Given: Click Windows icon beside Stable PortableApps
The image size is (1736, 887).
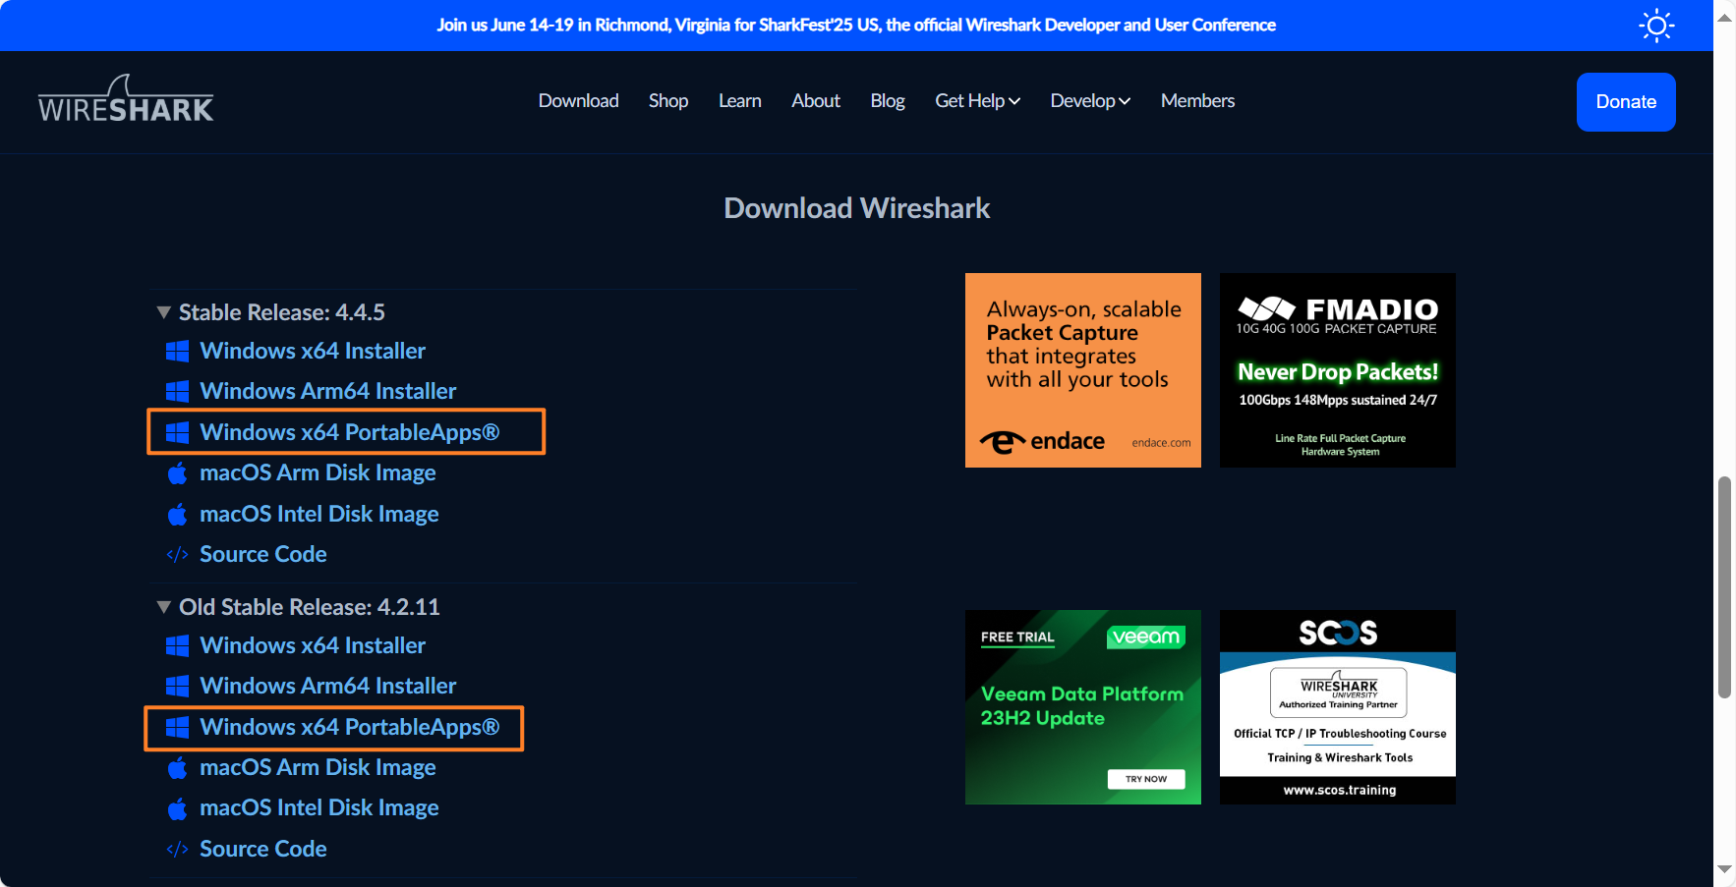Looking at the screenshot, I should click(x=177, y=433).
